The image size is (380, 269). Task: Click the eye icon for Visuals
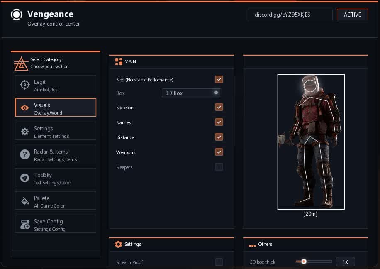pos(25,108)
